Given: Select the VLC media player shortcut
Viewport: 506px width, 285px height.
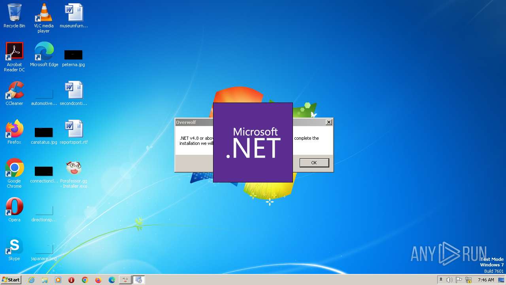Looking at the screenshot, I should (x=44, y=18).
